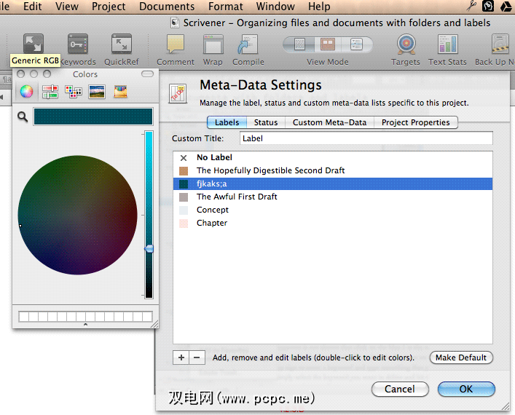Switch to the Custom Meta-Data tab
The image size is (515, 415).
coord(329,122)
